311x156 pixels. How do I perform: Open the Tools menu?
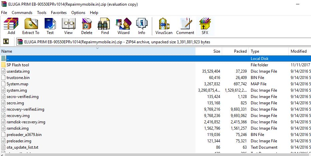coord(42,13)
